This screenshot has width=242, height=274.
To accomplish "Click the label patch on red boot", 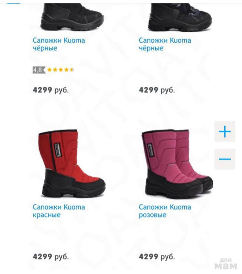I will [x=58, y=150].
